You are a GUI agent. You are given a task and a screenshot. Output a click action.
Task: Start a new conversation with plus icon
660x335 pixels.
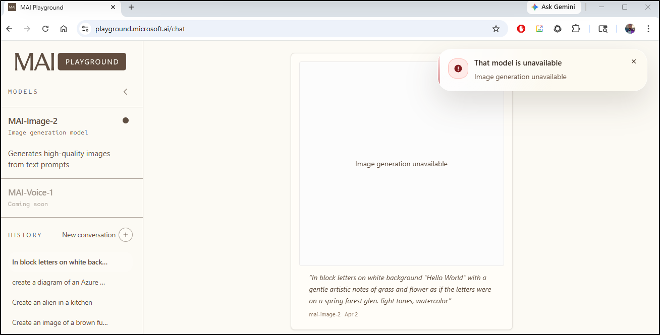[x=126, y=235]
